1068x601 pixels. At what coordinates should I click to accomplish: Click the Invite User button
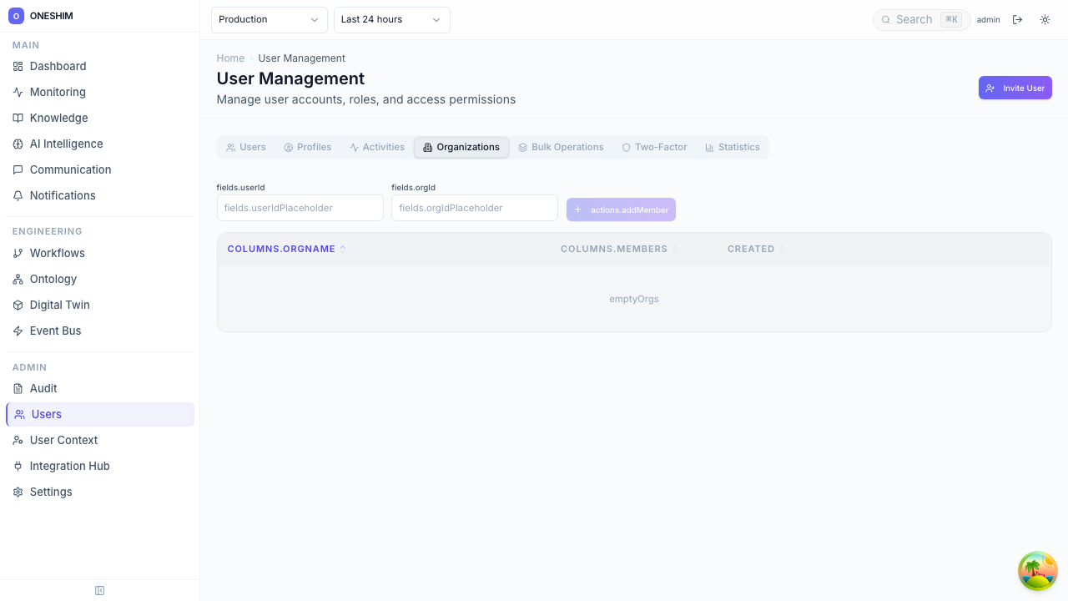point(1015,88)
